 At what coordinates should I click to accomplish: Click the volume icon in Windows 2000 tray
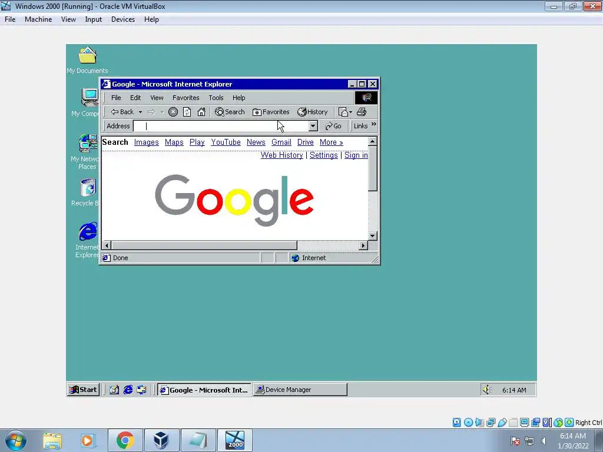pos(487,390)
